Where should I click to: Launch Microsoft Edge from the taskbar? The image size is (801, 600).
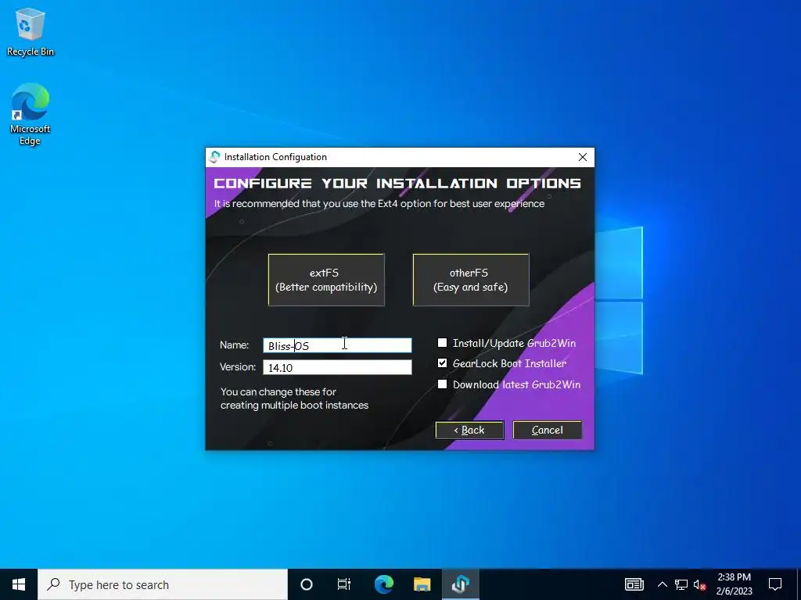click(x=384, y=584)
